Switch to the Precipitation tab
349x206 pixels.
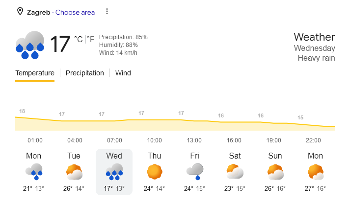(x=85, y=73)
